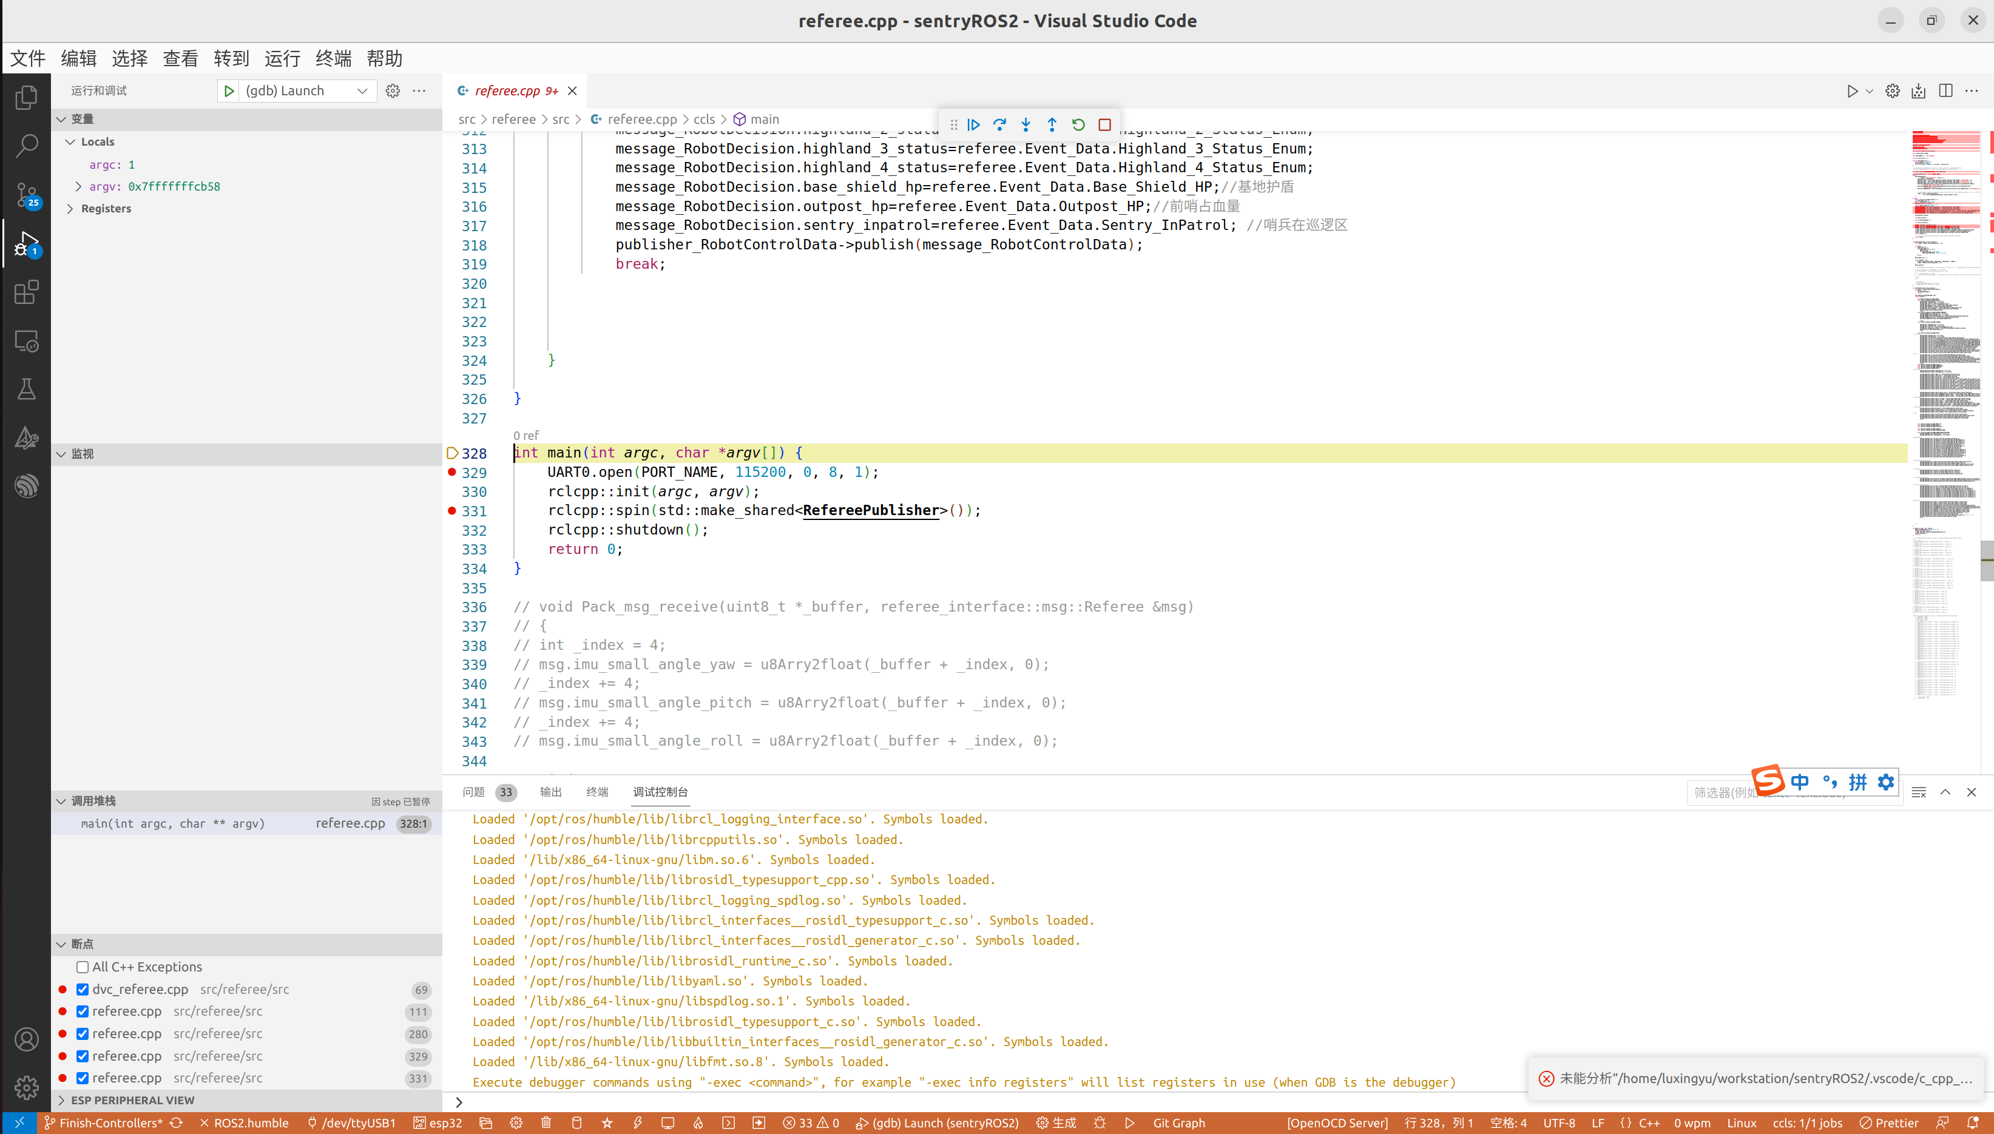The height and width of the screenshot is (1134, 1994).
Task: Click the breakpoint on line 331
Action: 452,511
